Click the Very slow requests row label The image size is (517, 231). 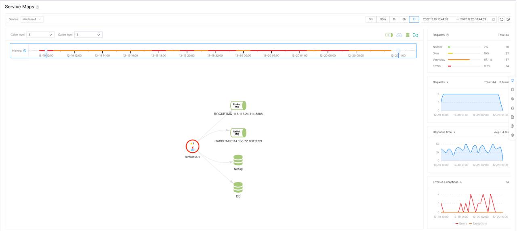(x=439, y=60)
